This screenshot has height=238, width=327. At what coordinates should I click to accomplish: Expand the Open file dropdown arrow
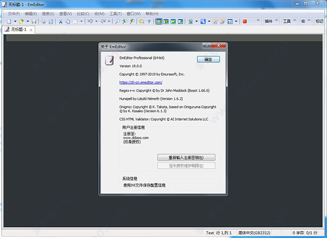(x=28, y=21)
